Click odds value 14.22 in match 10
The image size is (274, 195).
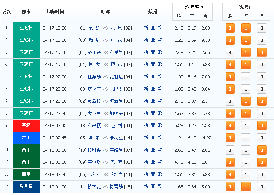coord(206,138)
